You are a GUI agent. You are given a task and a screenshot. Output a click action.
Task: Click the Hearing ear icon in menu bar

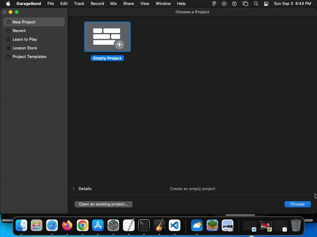coord(214,4)
